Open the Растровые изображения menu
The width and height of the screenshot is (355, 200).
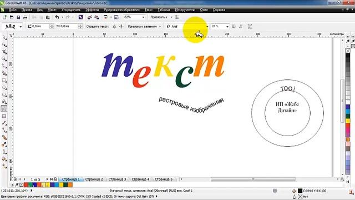click(122, 10)
